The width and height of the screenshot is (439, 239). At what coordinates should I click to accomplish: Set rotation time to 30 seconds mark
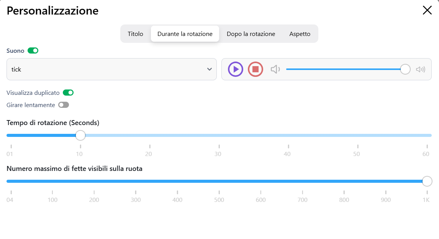(219, 135)
